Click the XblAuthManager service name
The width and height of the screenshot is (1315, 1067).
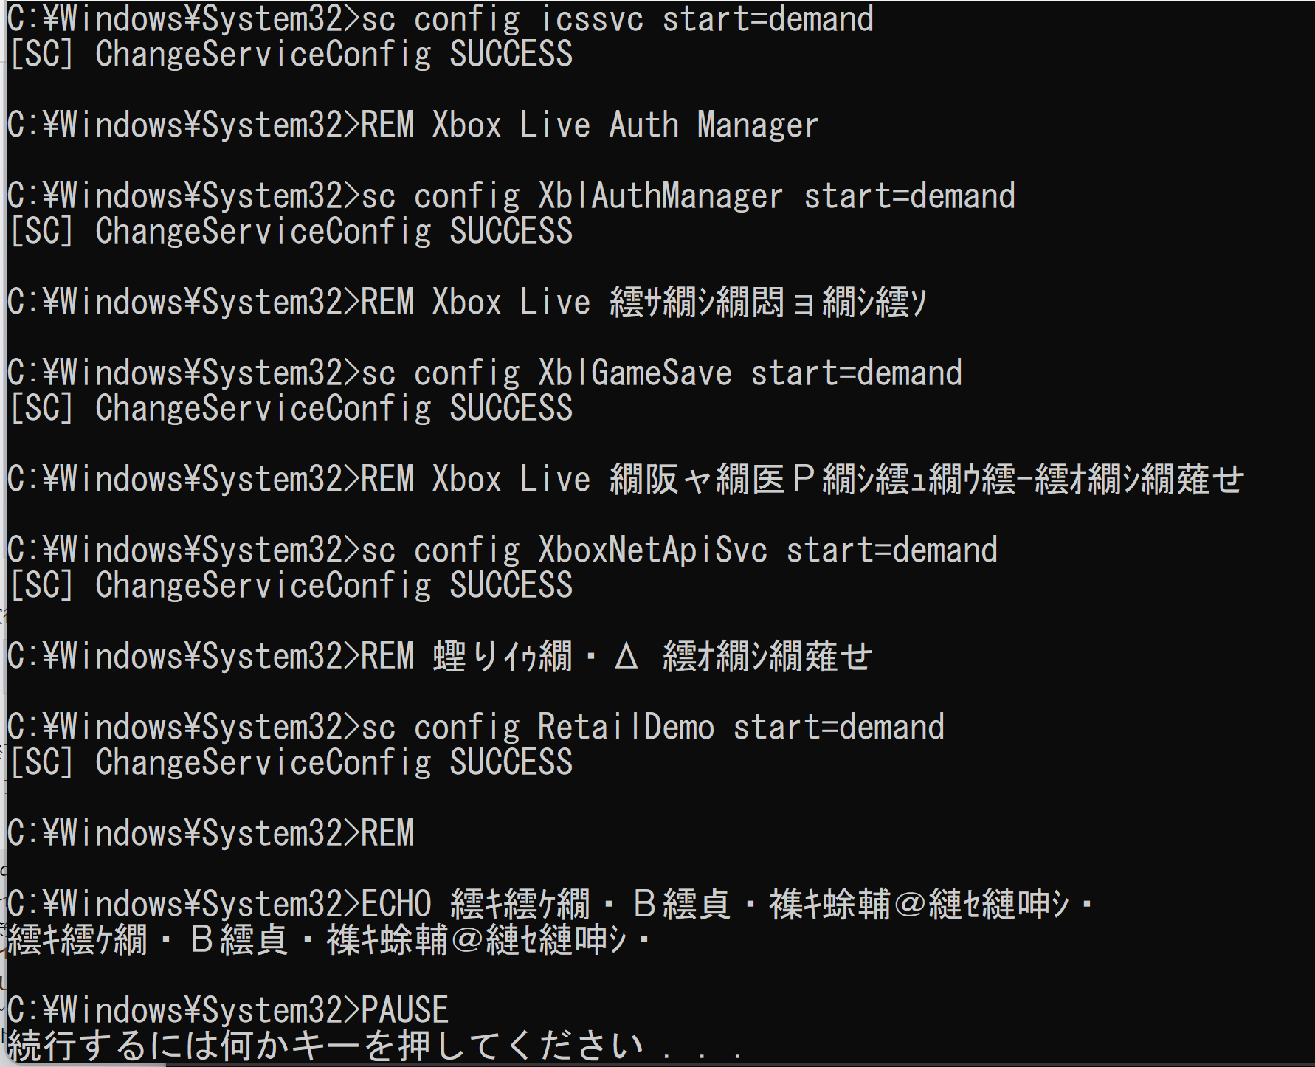click(x=660, y=196)
